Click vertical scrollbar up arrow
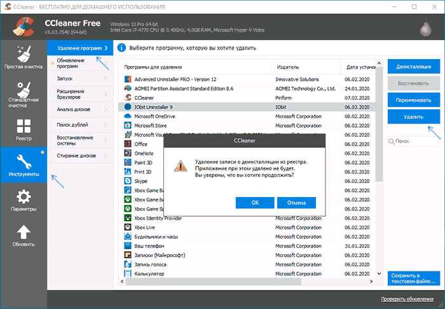Viewport: 445px width, 309px height. [379, 63]
